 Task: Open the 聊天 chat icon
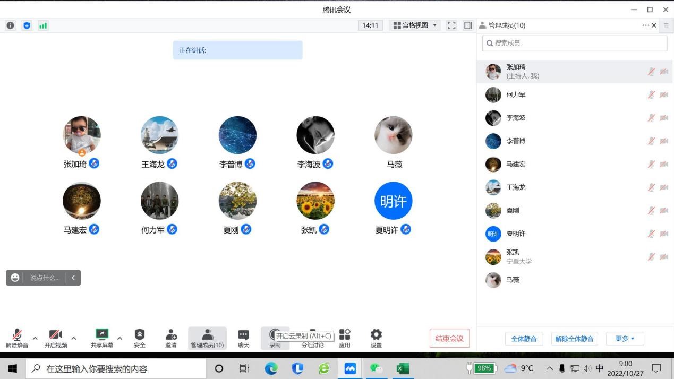(243, 334)
